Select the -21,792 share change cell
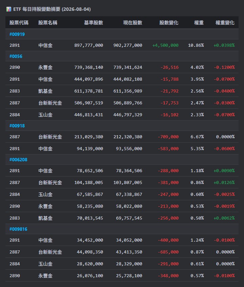 (x=169, y=91)
